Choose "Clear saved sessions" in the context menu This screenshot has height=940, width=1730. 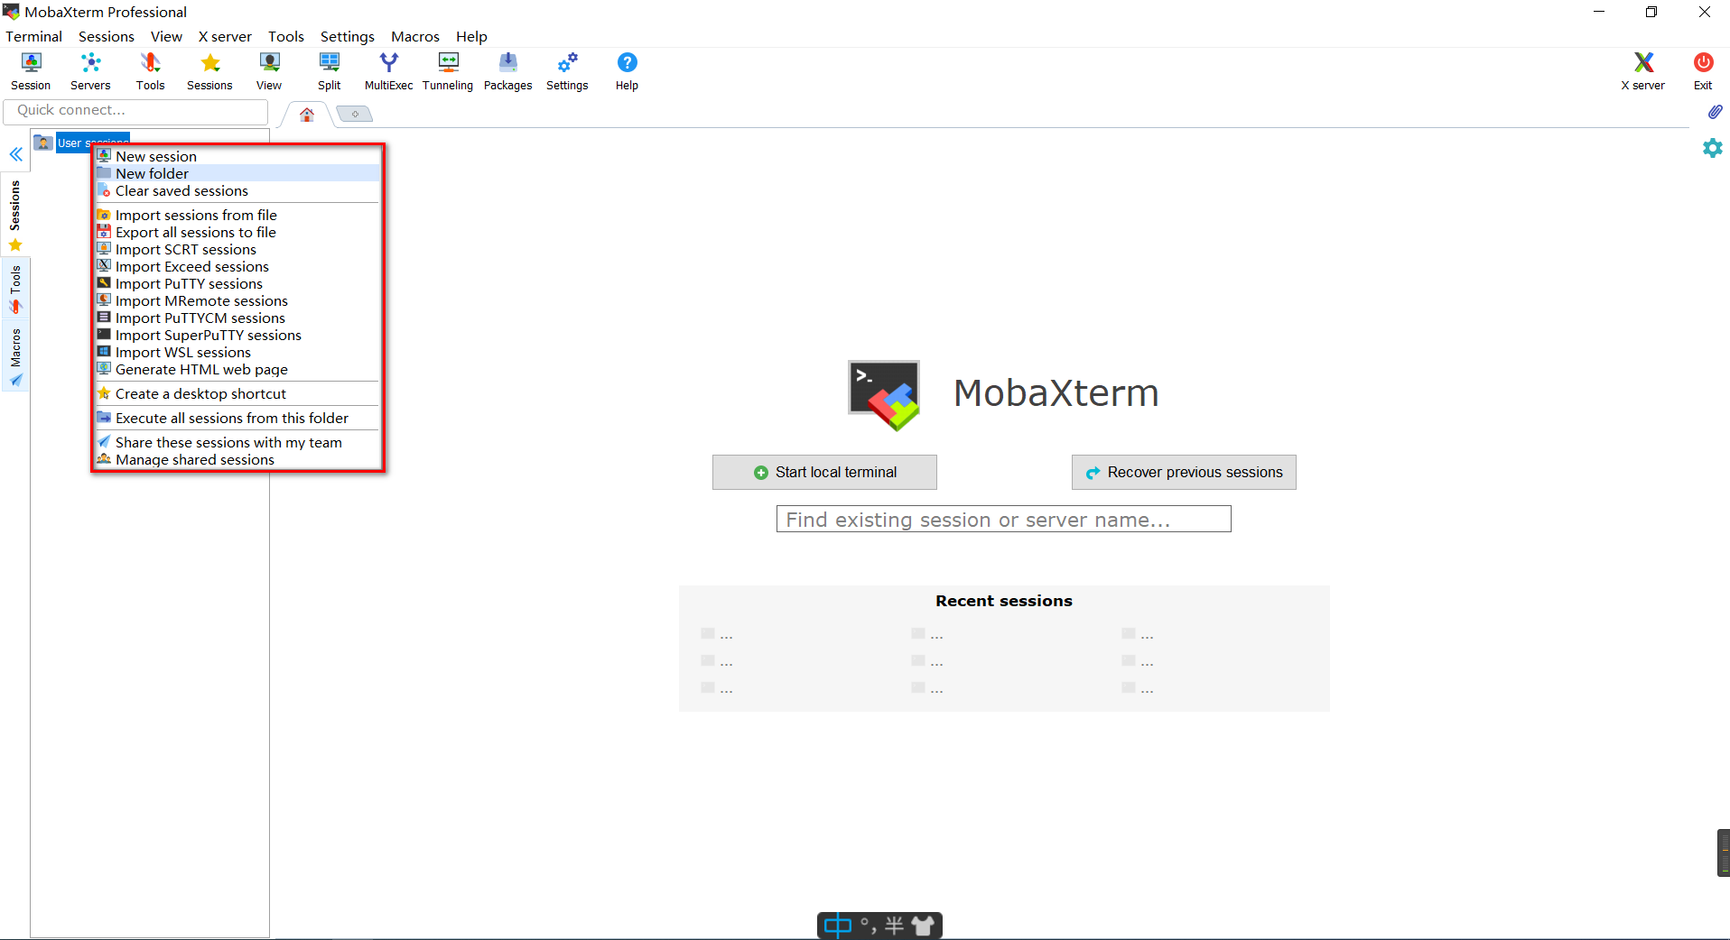(182, 190)
